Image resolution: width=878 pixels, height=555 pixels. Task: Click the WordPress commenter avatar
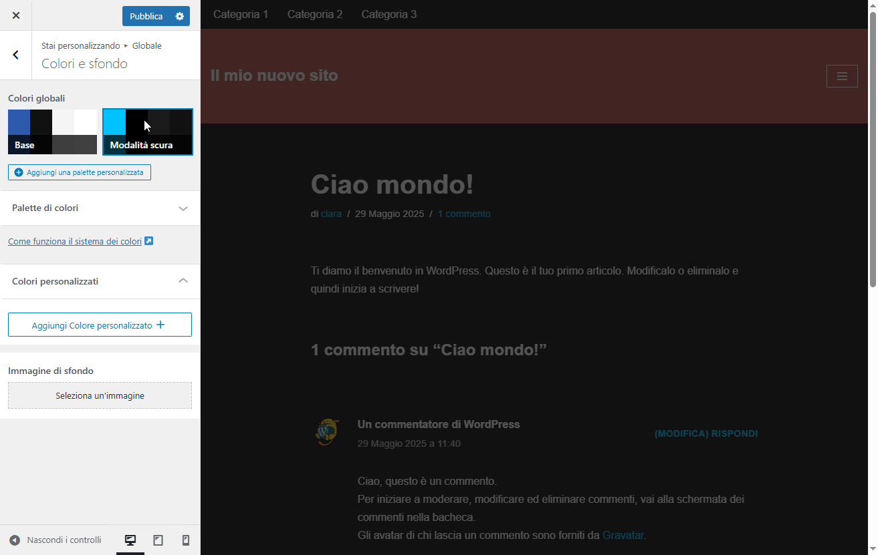[x=327, y=432]
